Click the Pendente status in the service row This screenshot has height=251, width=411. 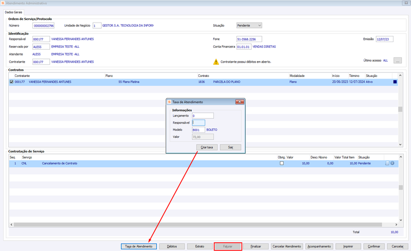[x=364, y=163]
